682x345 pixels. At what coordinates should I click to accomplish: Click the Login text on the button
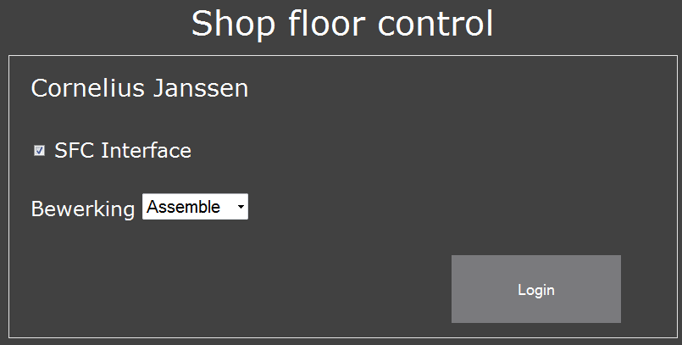535,290
